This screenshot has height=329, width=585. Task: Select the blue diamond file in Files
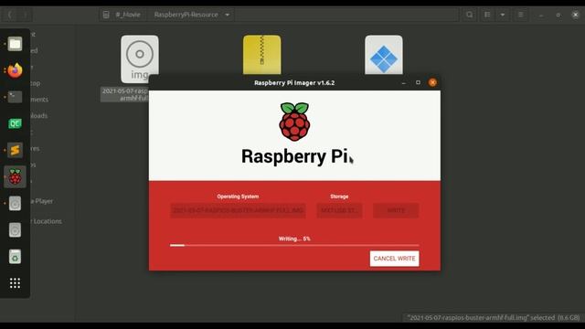click(384, 55)
